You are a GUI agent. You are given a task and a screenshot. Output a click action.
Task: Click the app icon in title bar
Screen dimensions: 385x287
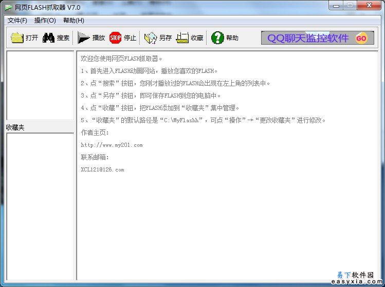tap(9, 7)
